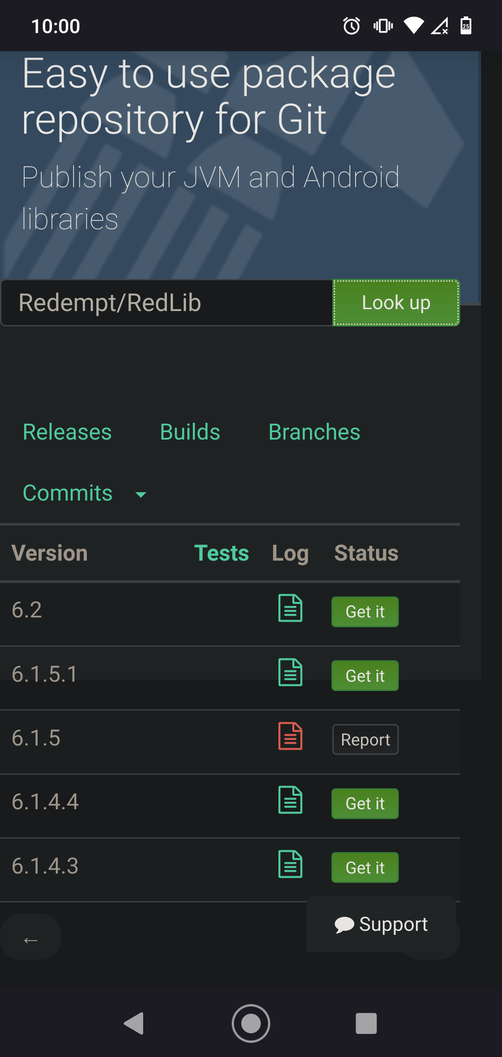Open build log for version 6.1.4.4
Screen dimensions: 502x1057
[x=290, y=800]
